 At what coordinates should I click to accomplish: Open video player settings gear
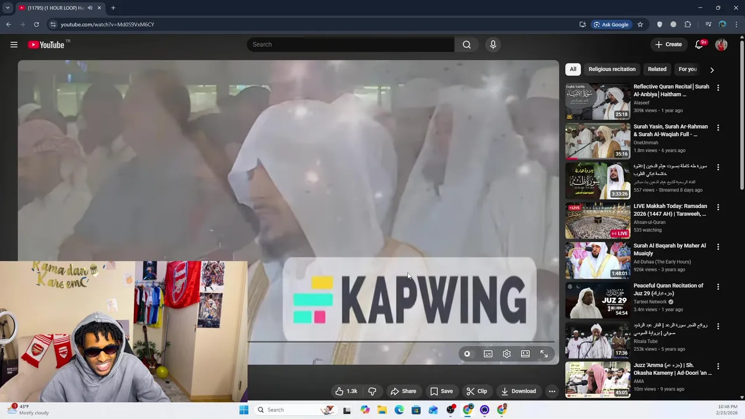pyautogui.click(x=506, y=354)
